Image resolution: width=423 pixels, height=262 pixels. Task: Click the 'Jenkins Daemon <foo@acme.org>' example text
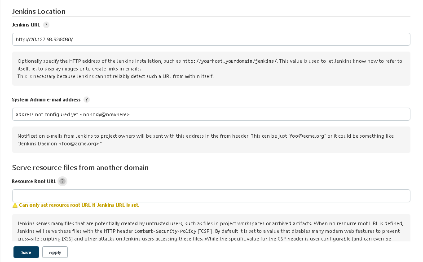click(x=60, y=144)
